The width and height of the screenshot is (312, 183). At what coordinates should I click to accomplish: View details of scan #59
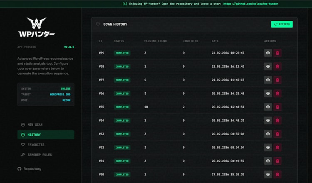pyautogui.click(x=268, y=53)
